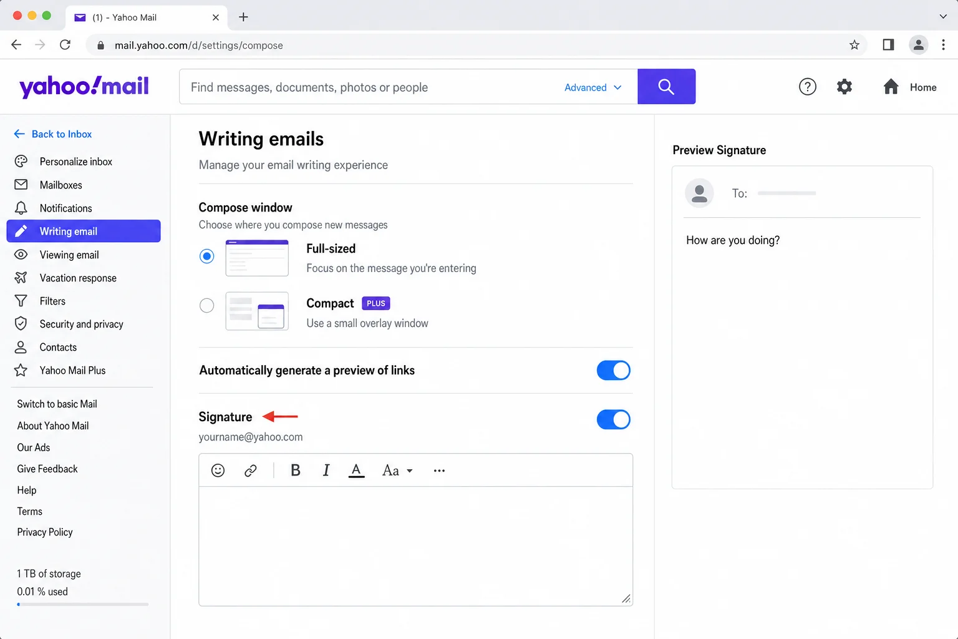Click the storage usage progress bar
The image size is (958, 639).
point(83,604)
